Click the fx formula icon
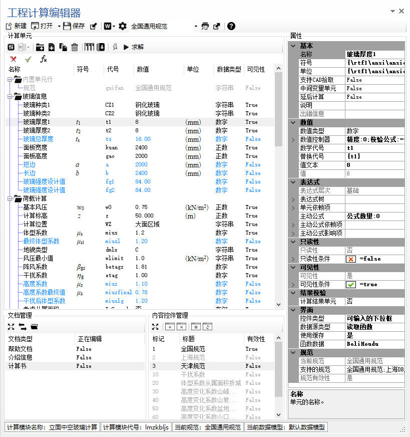Screen dimensions: 410x437 44,59
